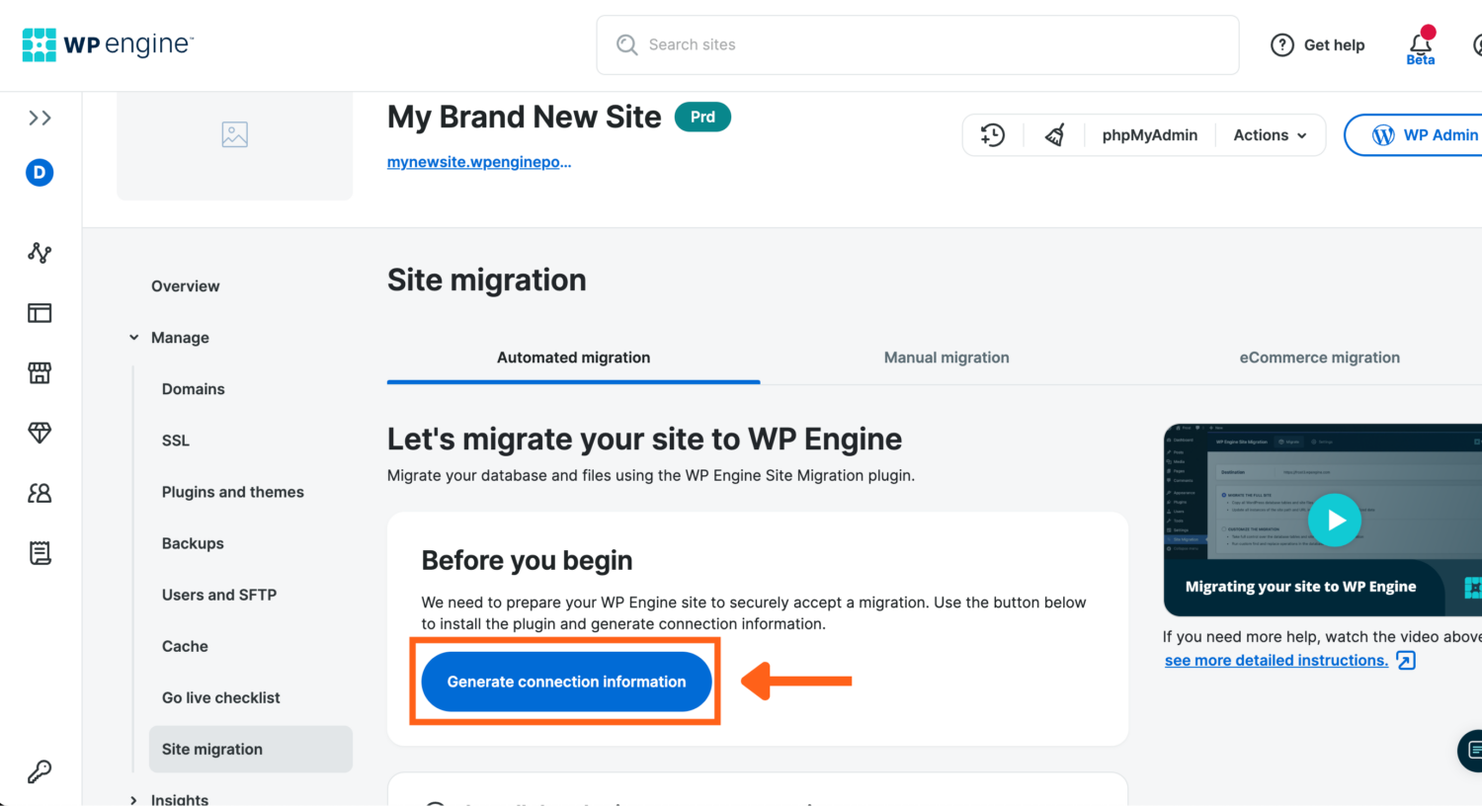The height and width of the screenshot is (806, 1482).
Task: Open the Actions dropdown menu
Action: coord(1269,134)
